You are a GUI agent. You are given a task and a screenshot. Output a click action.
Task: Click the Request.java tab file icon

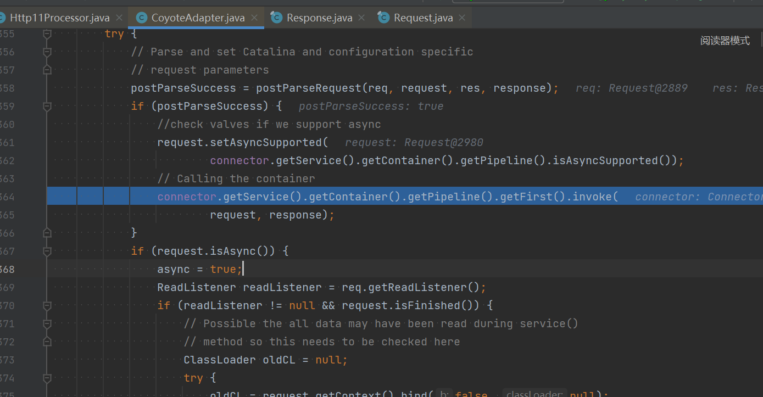(384, 18)
